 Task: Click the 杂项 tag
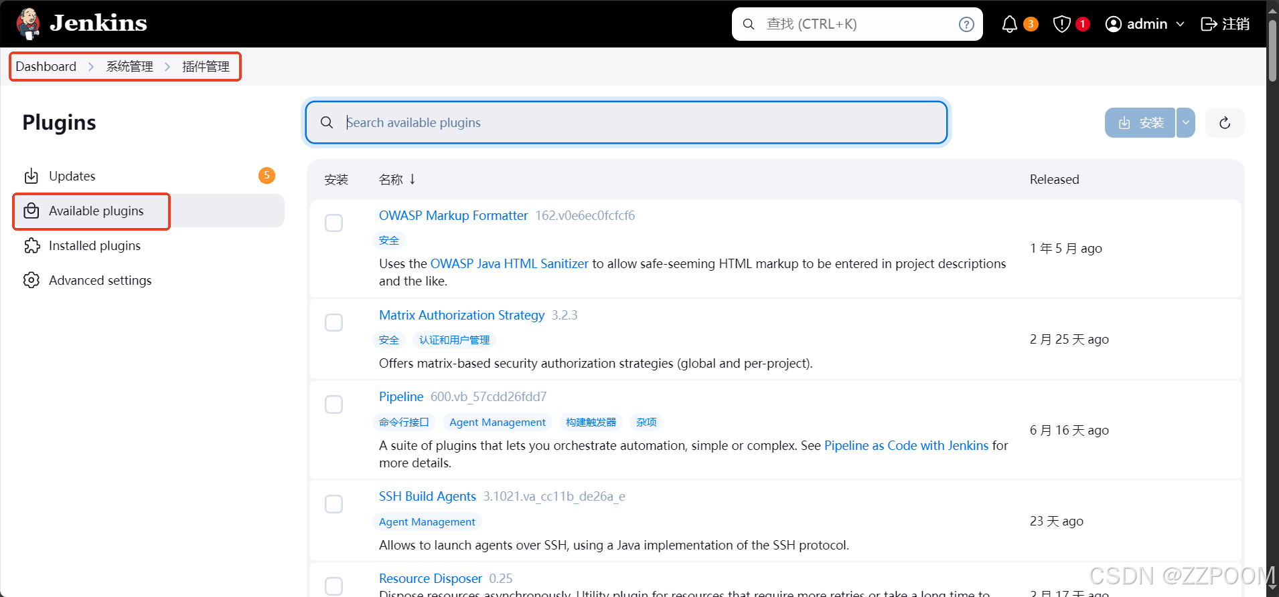(x=646, y=422)
